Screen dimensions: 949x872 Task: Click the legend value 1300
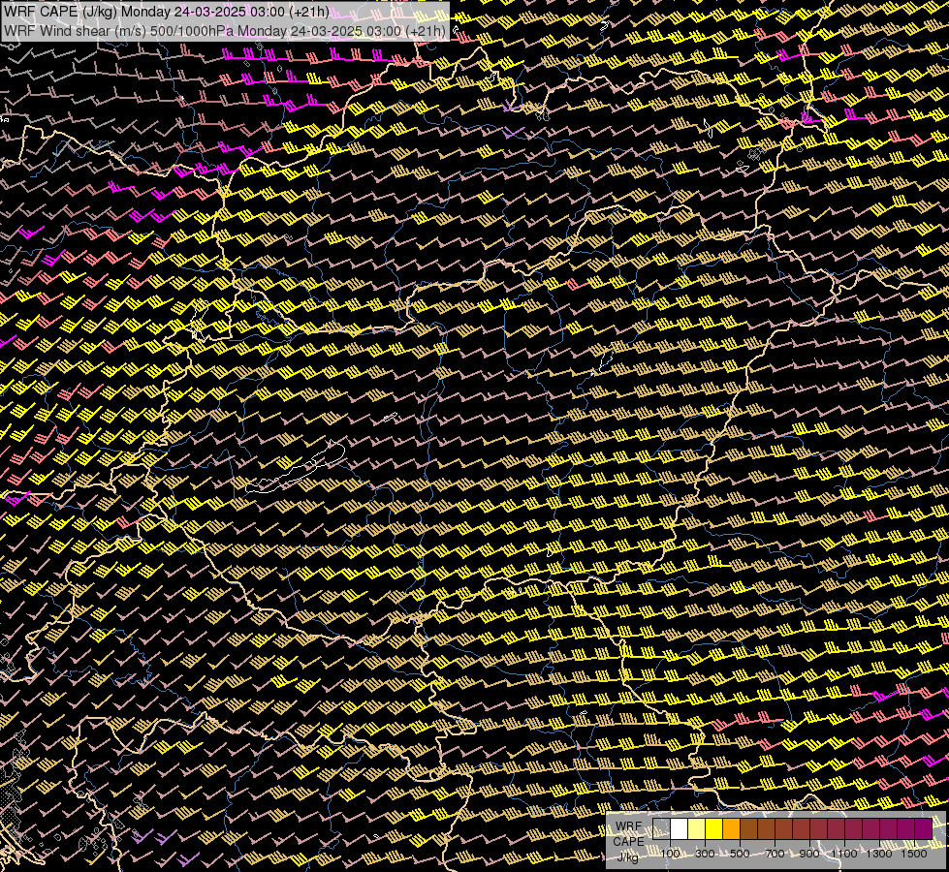pos(879,854)
